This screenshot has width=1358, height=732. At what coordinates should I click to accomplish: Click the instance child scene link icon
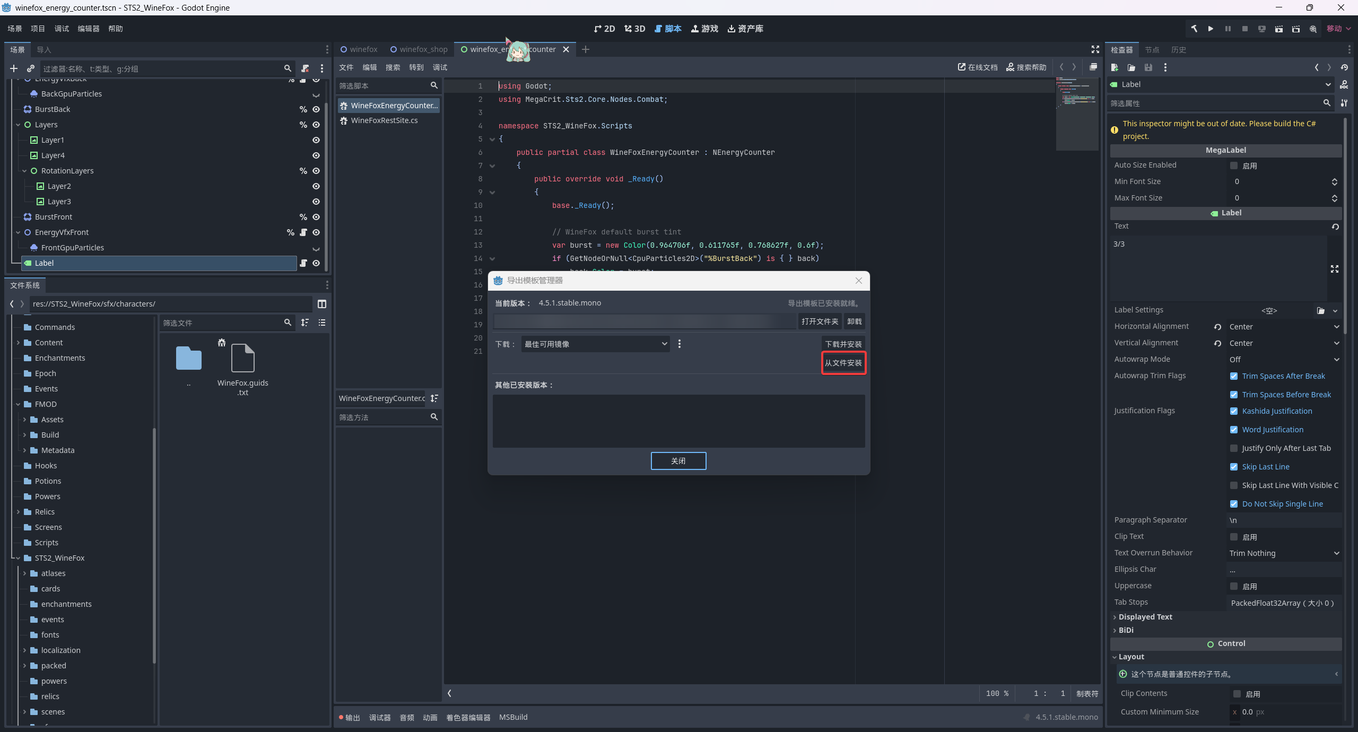[31, 68]
